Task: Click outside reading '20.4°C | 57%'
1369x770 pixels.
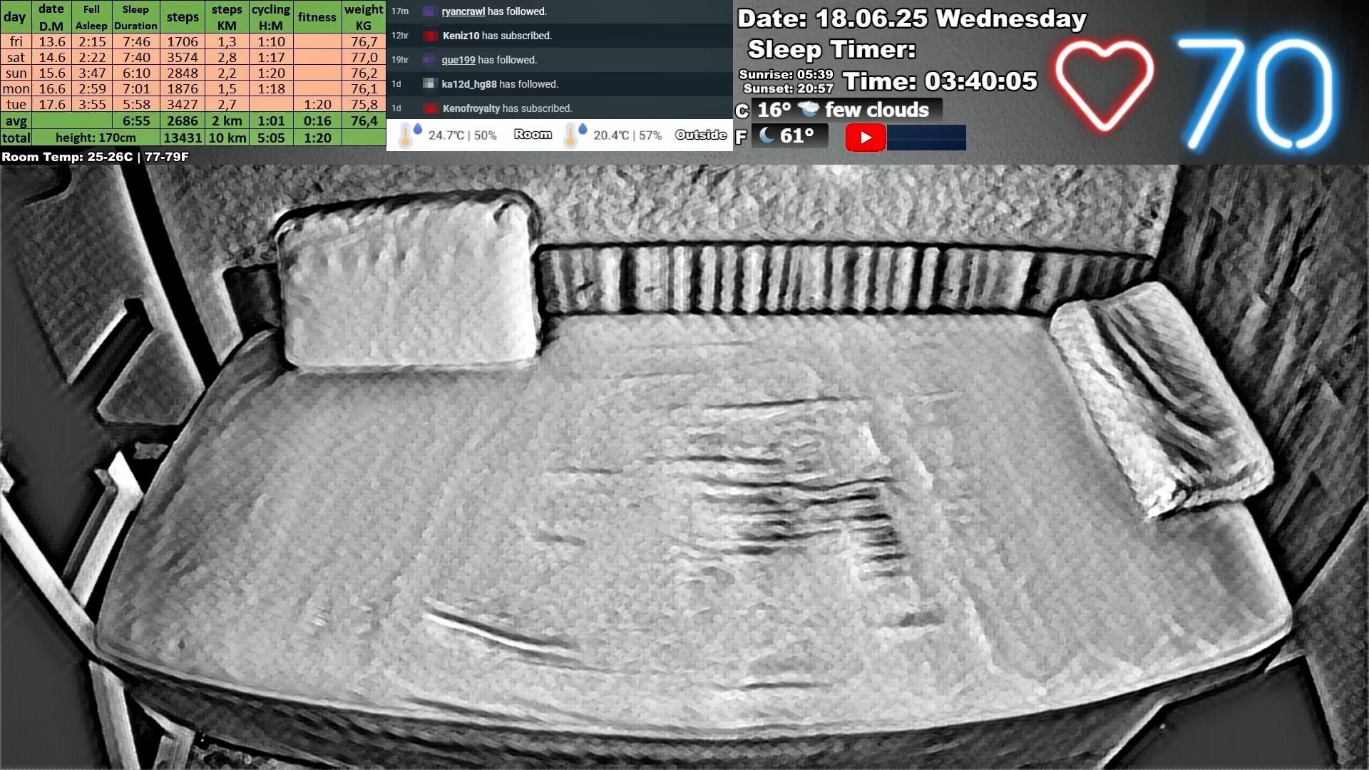Action: (x=627, y=135)
